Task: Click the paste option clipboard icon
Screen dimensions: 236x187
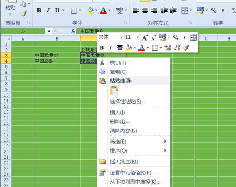Action: coord(114,90)
